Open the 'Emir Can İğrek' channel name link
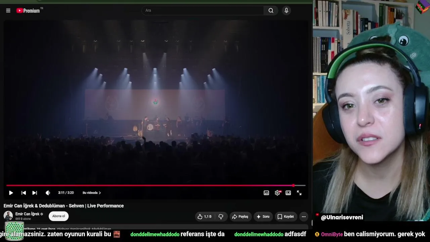The image size is (430, 242). (x=27, y=214)
